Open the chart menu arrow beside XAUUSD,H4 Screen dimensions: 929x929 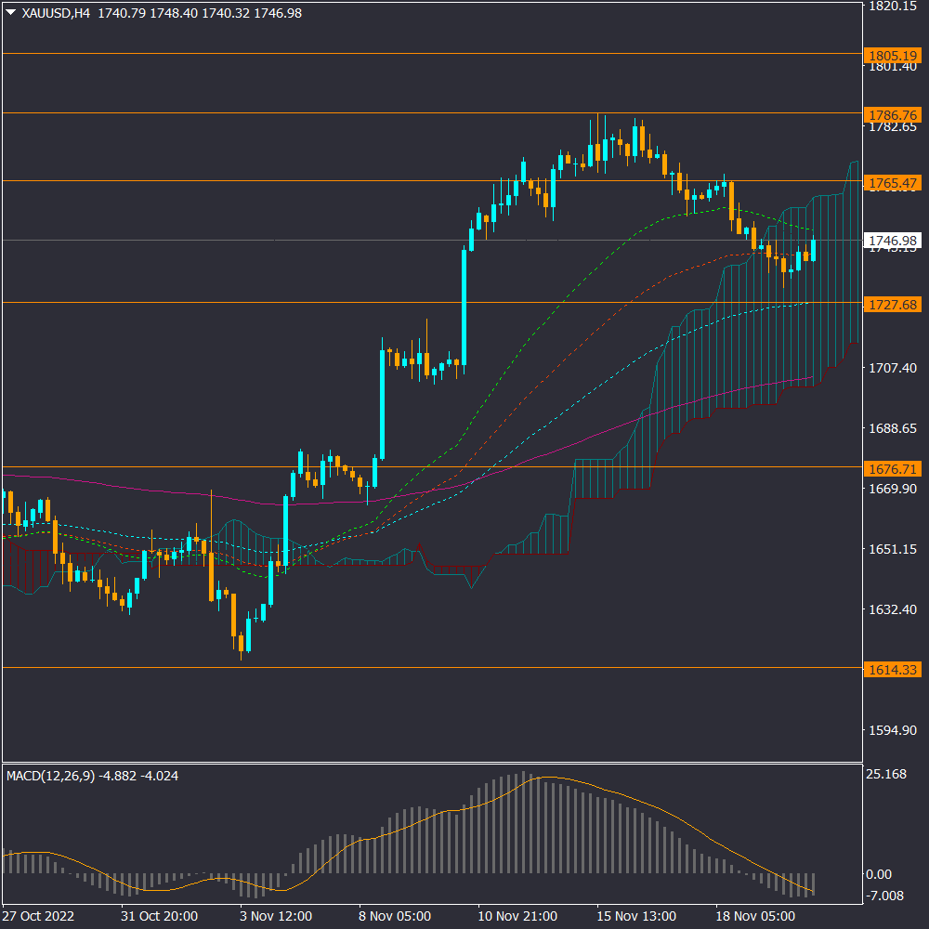tap(10, 14)
